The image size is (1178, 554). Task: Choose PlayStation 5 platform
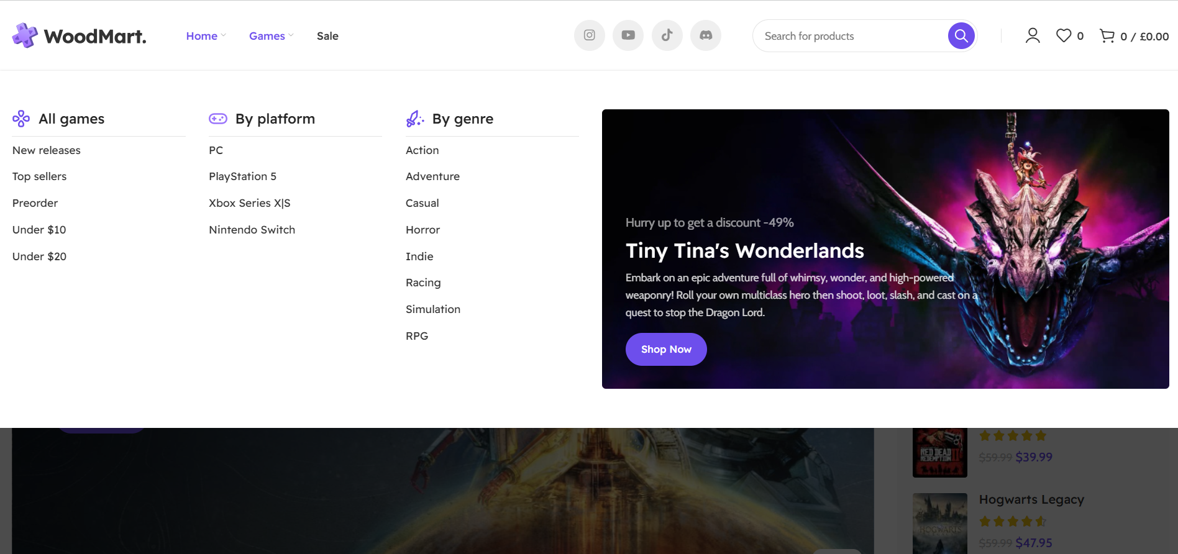(x=242, y=176)
